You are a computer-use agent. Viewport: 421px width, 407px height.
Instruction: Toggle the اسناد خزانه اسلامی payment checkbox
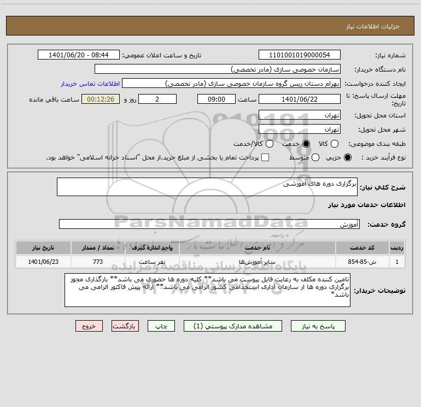pyautogui.click(x=265, y=157)
